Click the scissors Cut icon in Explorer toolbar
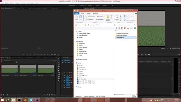This screenshot has width=181, height=102. [116, 28]
